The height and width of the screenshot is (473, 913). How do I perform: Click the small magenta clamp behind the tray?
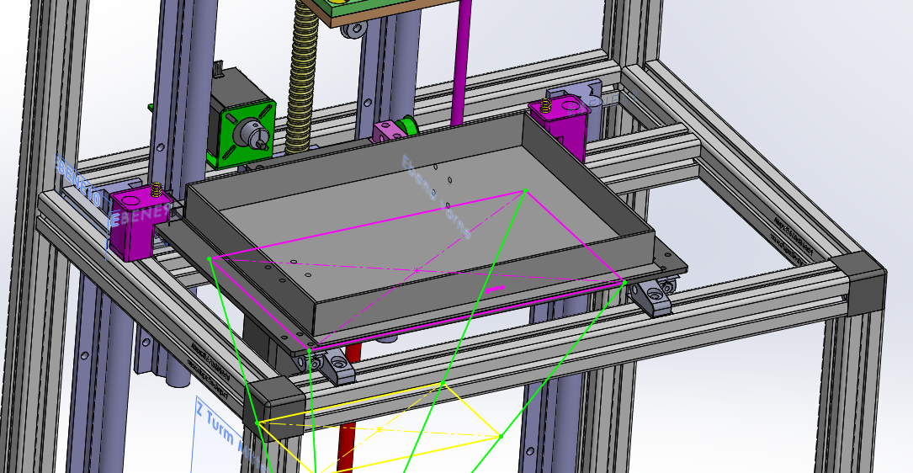pyautogui.click(x=385, y=132)
